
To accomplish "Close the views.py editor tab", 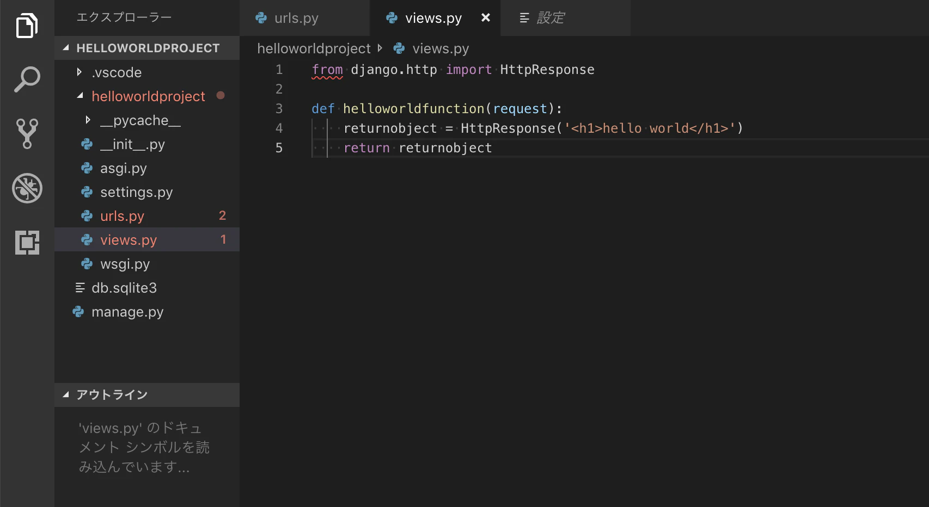I will (x=486, y=17).
